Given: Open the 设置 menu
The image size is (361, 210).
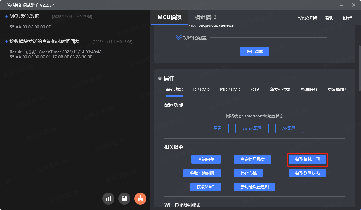Looking at the screenshot, I should point(348,18).
